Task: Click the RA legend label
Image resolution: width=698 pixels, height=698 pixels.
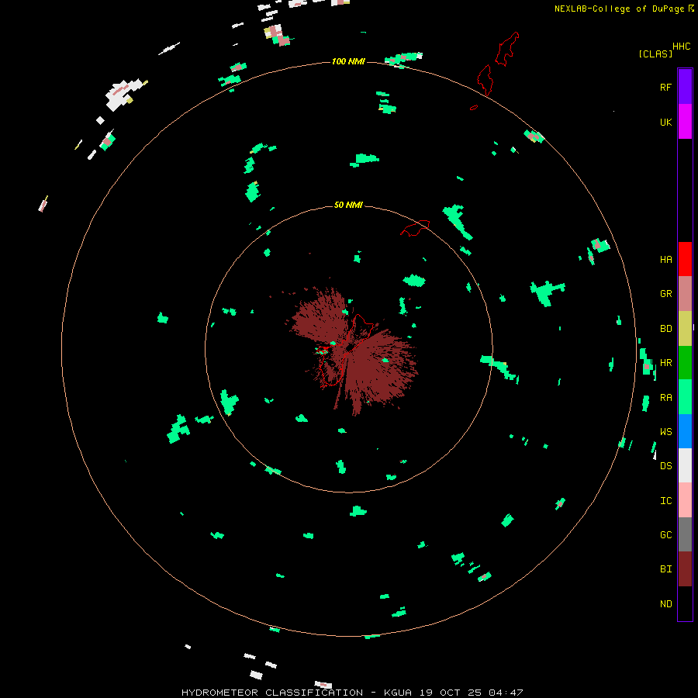Action: (665, 398)
